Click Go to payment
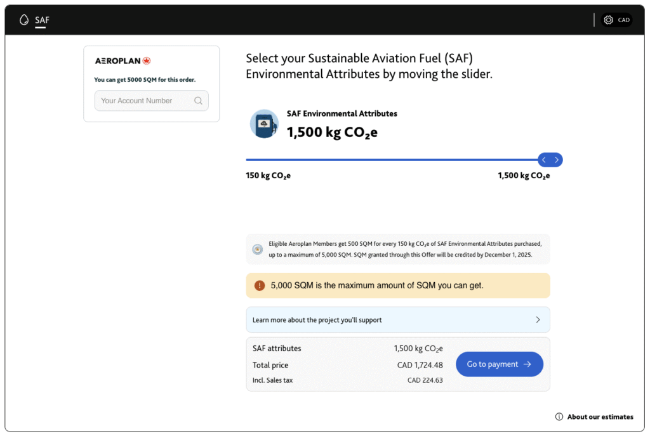 pos(500,364)
